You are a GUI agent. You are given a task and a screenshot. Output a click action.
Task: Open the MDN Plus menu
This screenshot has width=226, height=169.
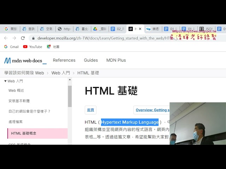click(116, 60)
